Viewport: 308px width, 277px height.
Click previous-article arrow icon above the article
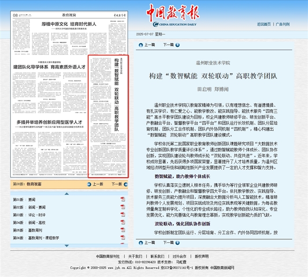(141, 45)
